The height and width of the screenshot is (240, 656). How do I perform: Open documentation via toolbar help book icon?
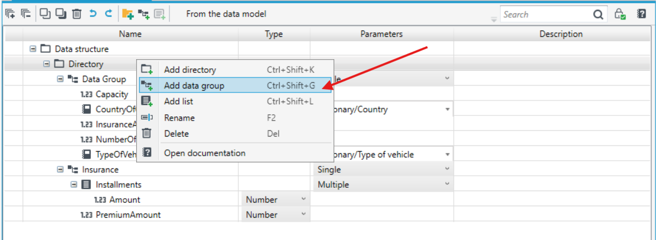click(x=642, y=14)
